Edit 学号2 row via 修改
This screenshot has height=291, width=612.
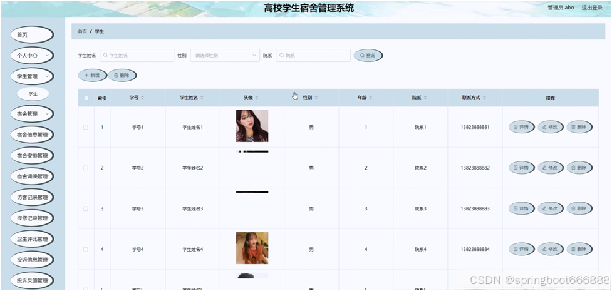(551, 168)
